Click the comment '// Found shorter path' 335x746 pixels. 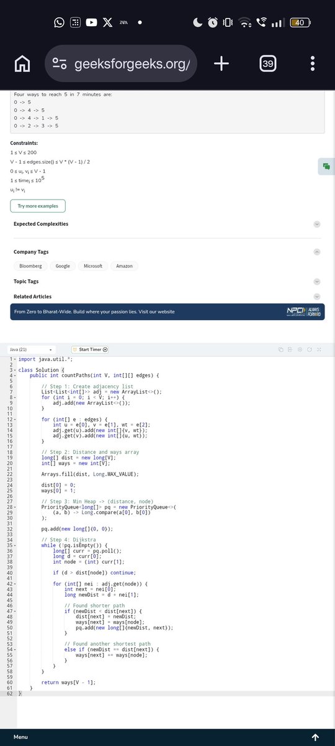(93, 605)
